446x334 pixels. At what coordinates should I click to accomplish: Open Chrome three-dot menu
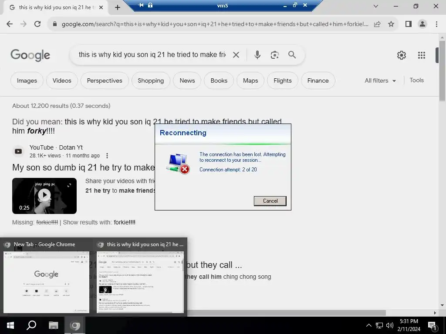[x=436, y=24]
